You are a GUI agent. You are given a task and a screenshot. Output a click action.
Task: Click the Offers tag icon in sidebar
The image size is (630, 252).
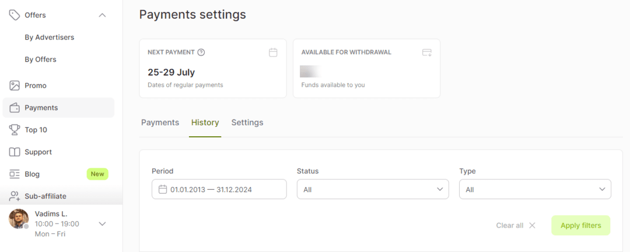[x=15, y=15]
